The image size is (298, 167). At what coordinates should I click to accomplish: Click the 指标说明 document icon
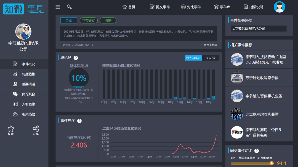246,7
